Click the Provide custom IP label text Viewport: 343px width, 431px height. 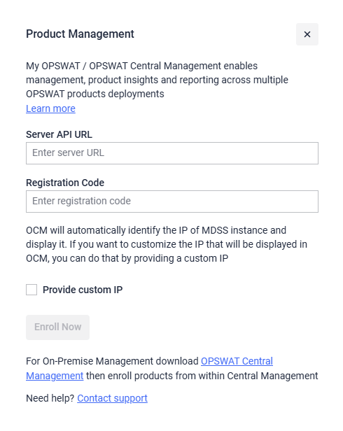click(x=83, y=290)
